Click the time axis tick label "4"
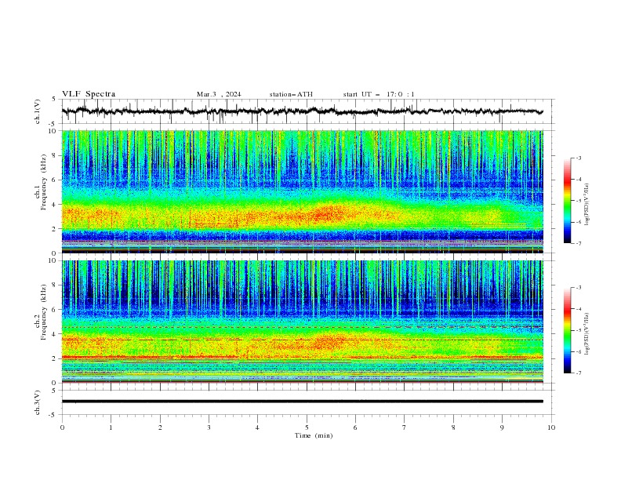Viewport: 621px width, 480px height. (257, 427)
